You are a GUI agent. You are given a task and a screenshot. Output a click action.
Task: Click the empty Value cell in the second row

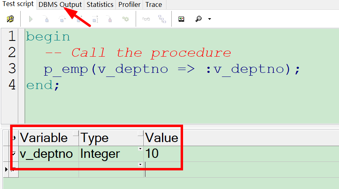162,170
